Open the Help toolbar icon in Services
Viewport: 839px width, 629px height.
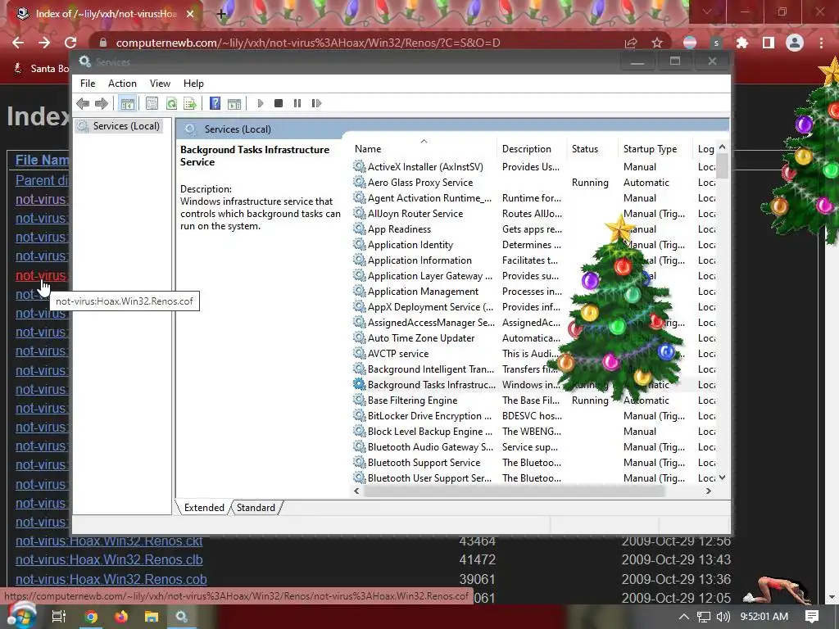215,103
